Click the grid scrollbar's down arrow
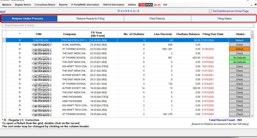 252,116
